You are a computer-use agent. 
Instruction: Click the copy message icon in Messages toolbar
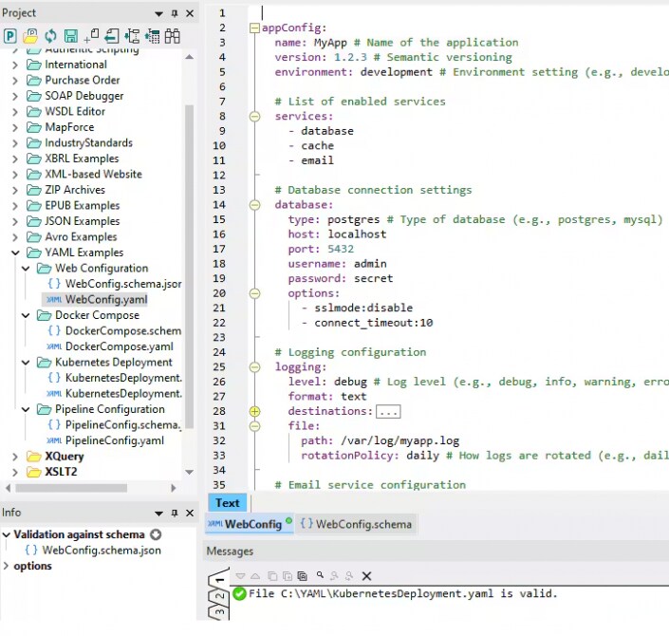[x=272, y=576]
